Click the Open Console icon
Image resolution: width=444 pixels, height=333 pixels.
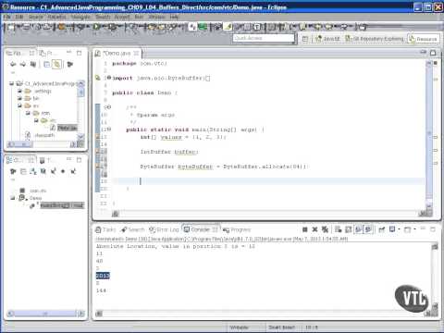coord(408,229)
